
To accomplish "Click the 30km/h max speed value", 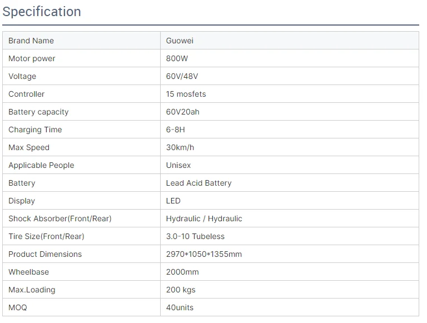I will click(180, 147).
